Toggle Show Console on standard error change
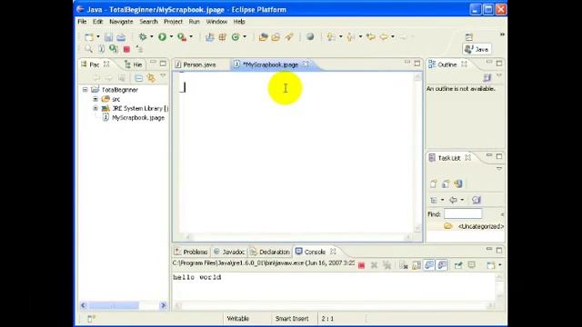 pyautogui.click(x=442, y=265)
